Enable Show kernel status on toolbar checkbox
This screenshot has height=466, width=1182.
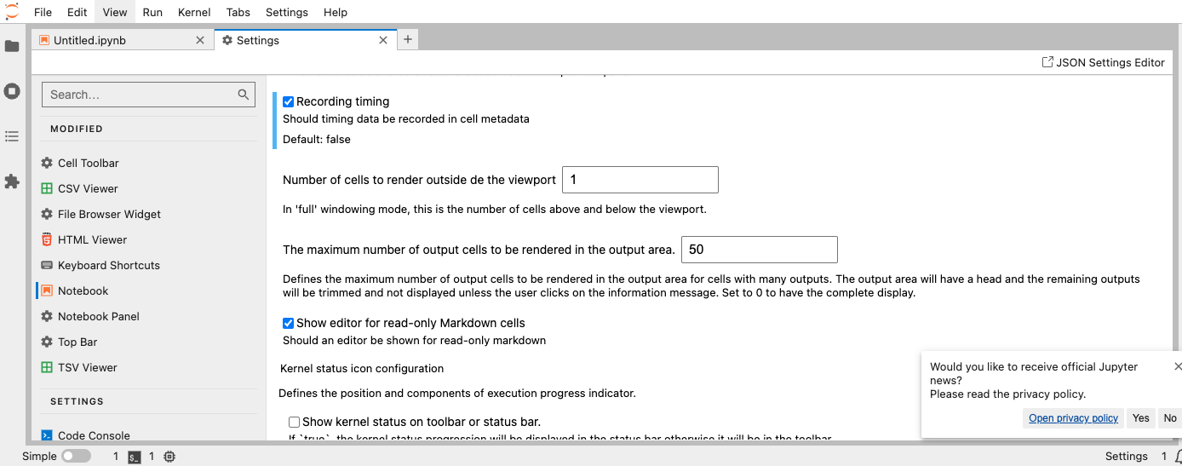[x=295, y=422]
